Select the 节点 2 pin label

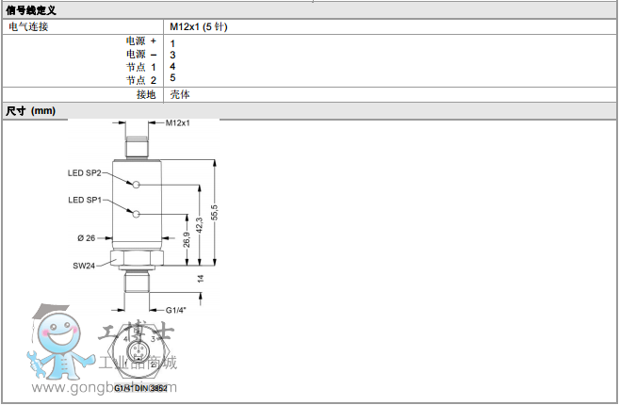(x=140, y=79)
